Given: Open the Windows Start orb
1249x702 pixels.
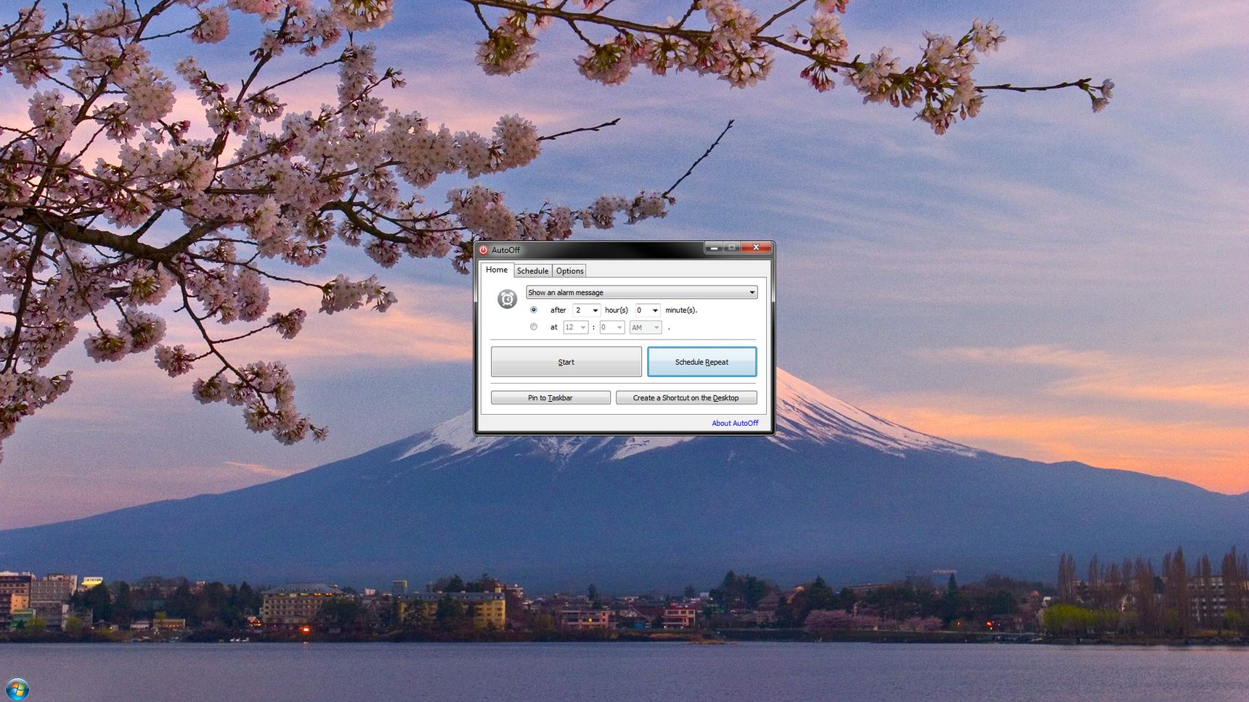Looking at the screenshot, I should [x=17, y=689].
